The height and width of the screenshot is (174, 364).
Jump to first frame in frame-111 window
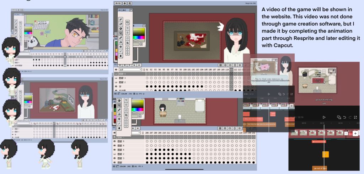tap(119, 65)
